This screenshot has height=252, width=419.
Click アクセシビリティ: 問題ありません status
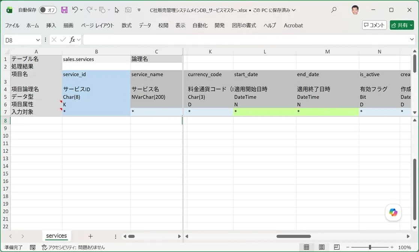click(x=73, y=248)
